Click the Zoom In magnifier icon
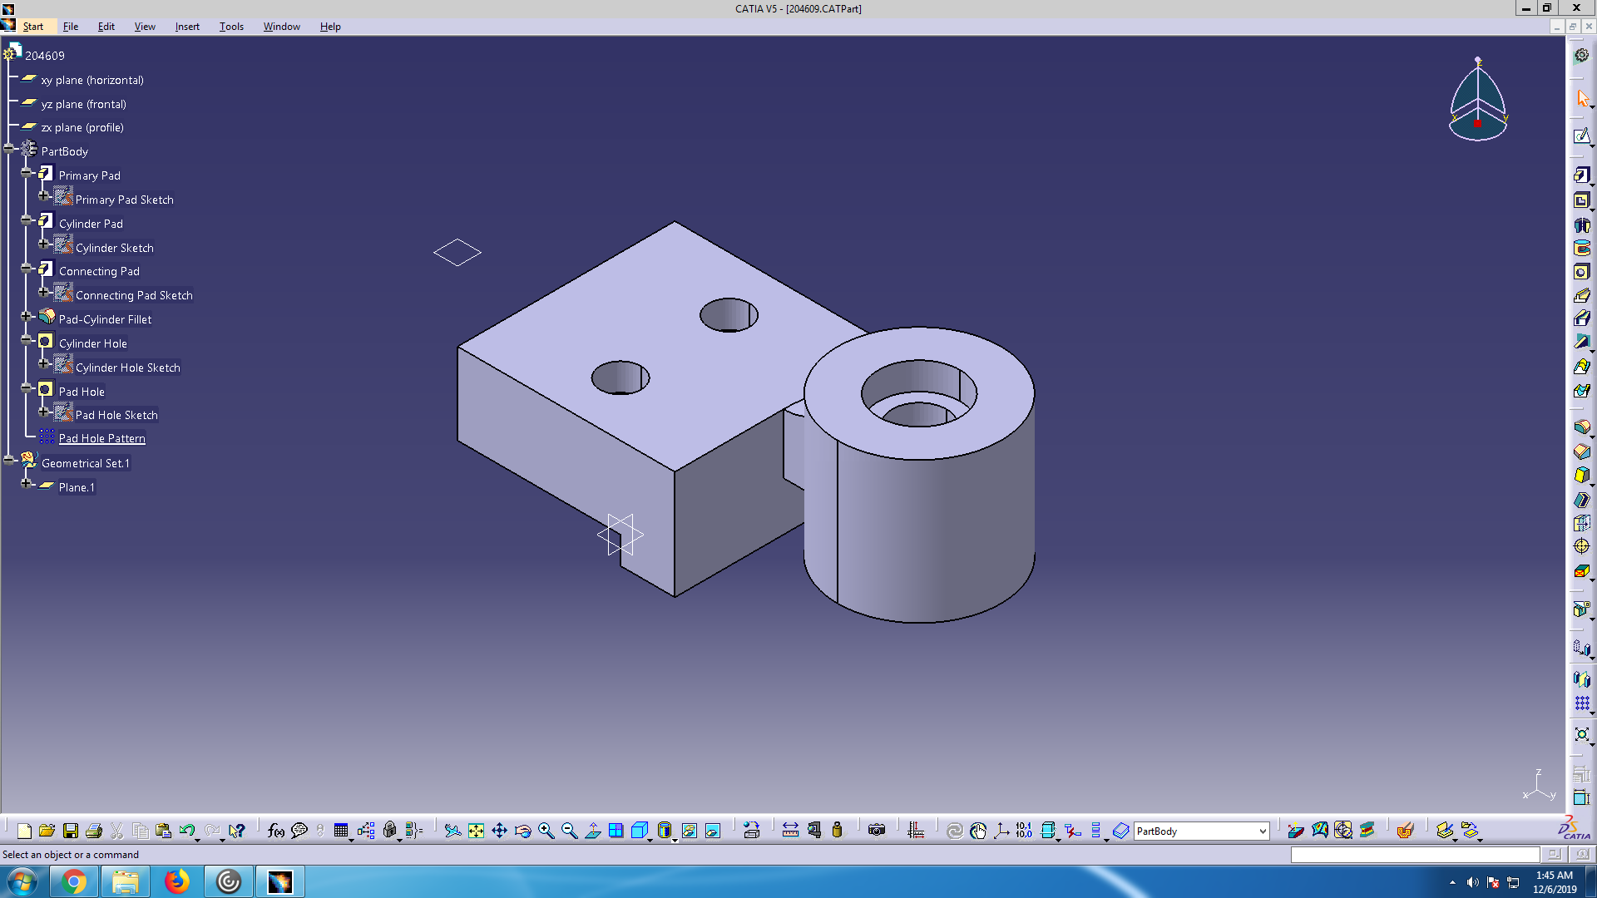Viewport: 1597px width, 898px height. (546, 831)
